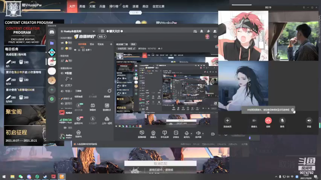Click the player avatar in game corner
This screenshot has width=321, height=180.
coord(13,9)
